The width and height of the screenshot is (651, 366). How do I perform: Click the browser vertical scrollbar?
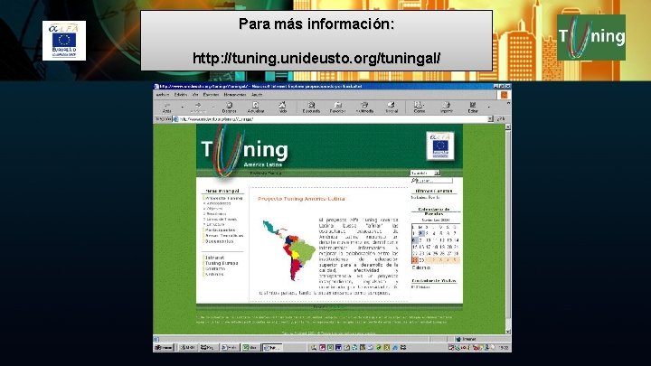(508, 229)
